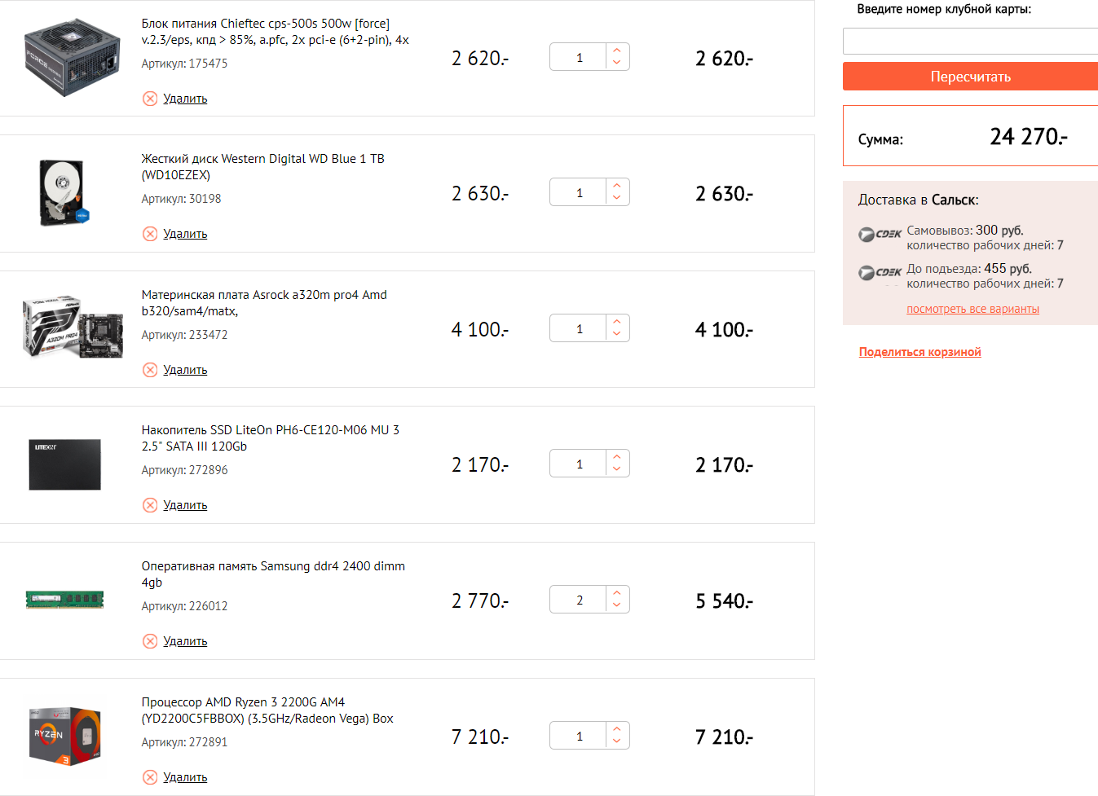Screen dimensions: 1098x796
Task: Click the CDEK logo beside До подъезда delivery
Action: click(x=880, y=273)
